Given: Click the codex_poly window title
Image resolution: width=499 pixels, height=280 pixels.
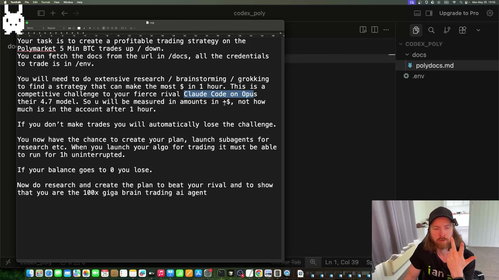Looking at the screenshot, I should coord(249,13).
